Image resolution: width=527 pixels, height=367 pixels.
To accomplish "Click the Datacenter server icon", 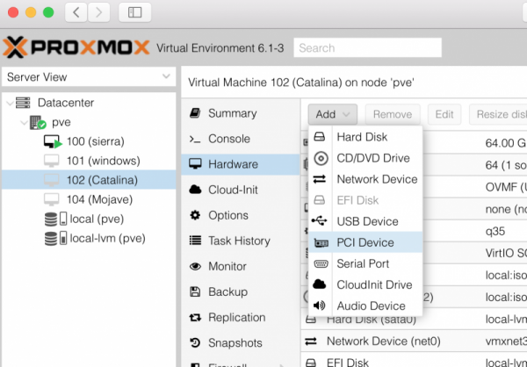I will tap(23, 103).
